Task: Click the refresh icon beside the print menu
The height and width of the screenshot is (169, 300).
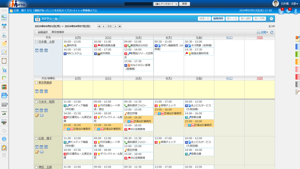Action: pos(272,32)
